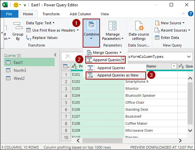Click the Combine button
195x150 pixels.
coord(91,33)
